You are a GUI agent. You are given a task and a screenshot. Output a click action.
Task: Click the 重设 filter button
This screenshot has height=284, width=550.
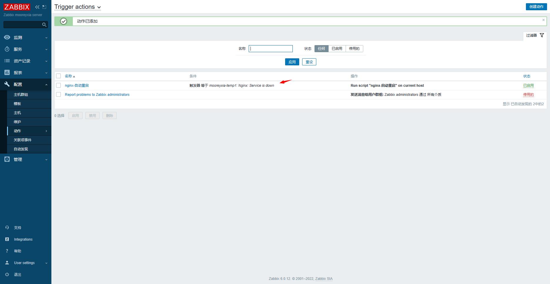[x=309, y=62]
